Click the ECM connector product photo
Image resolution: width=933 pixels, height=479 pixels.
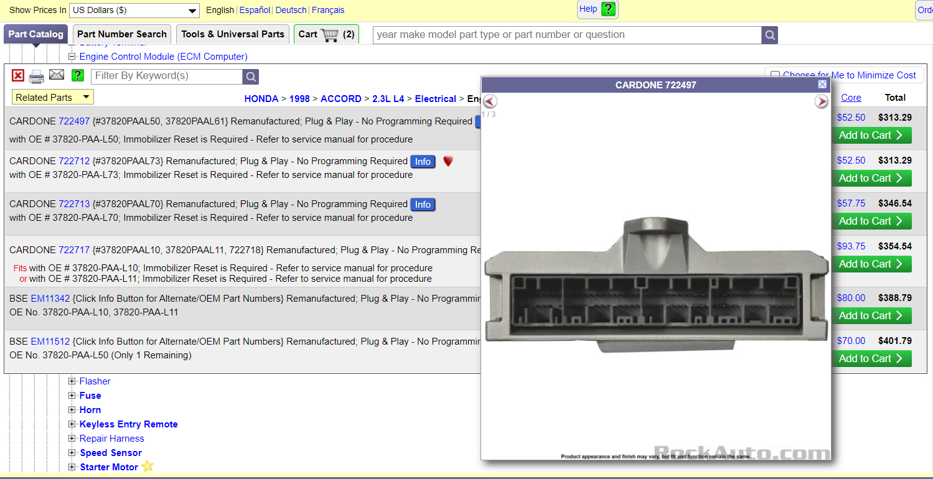657,286
